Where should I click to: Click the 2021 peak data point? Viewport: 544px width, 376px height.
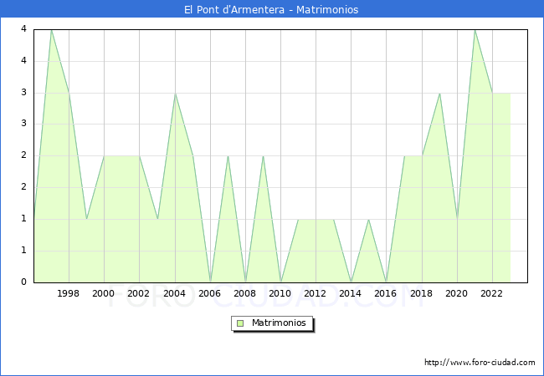coord(475,30)
